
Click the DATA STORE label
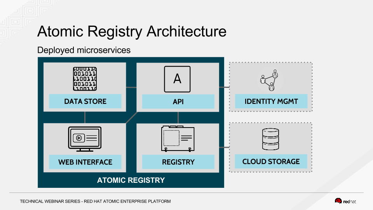click(x=85, y=101)
